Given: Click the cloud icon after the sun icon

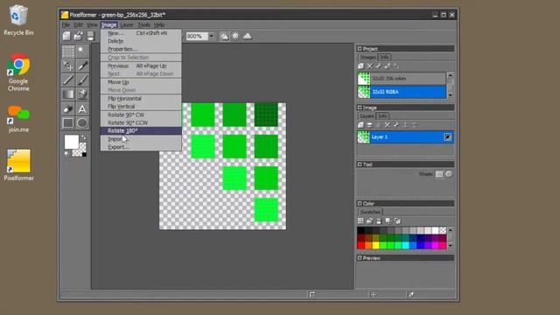Looking at the screenshot, I should pos(247,36).
